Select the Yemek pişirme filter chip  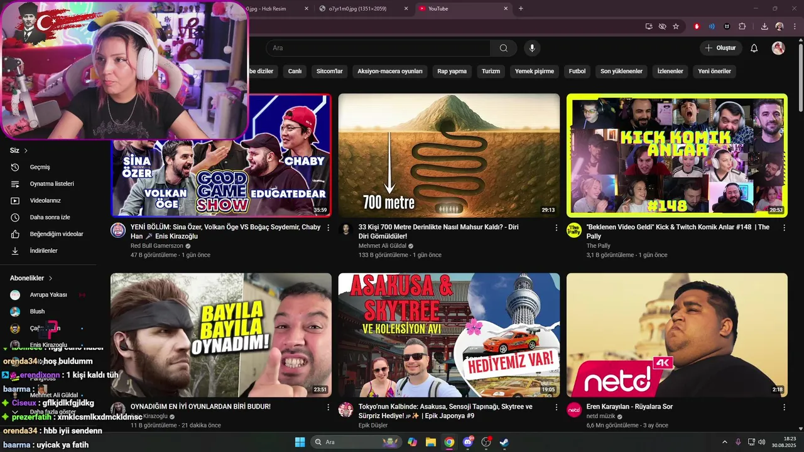click(535, 72)
